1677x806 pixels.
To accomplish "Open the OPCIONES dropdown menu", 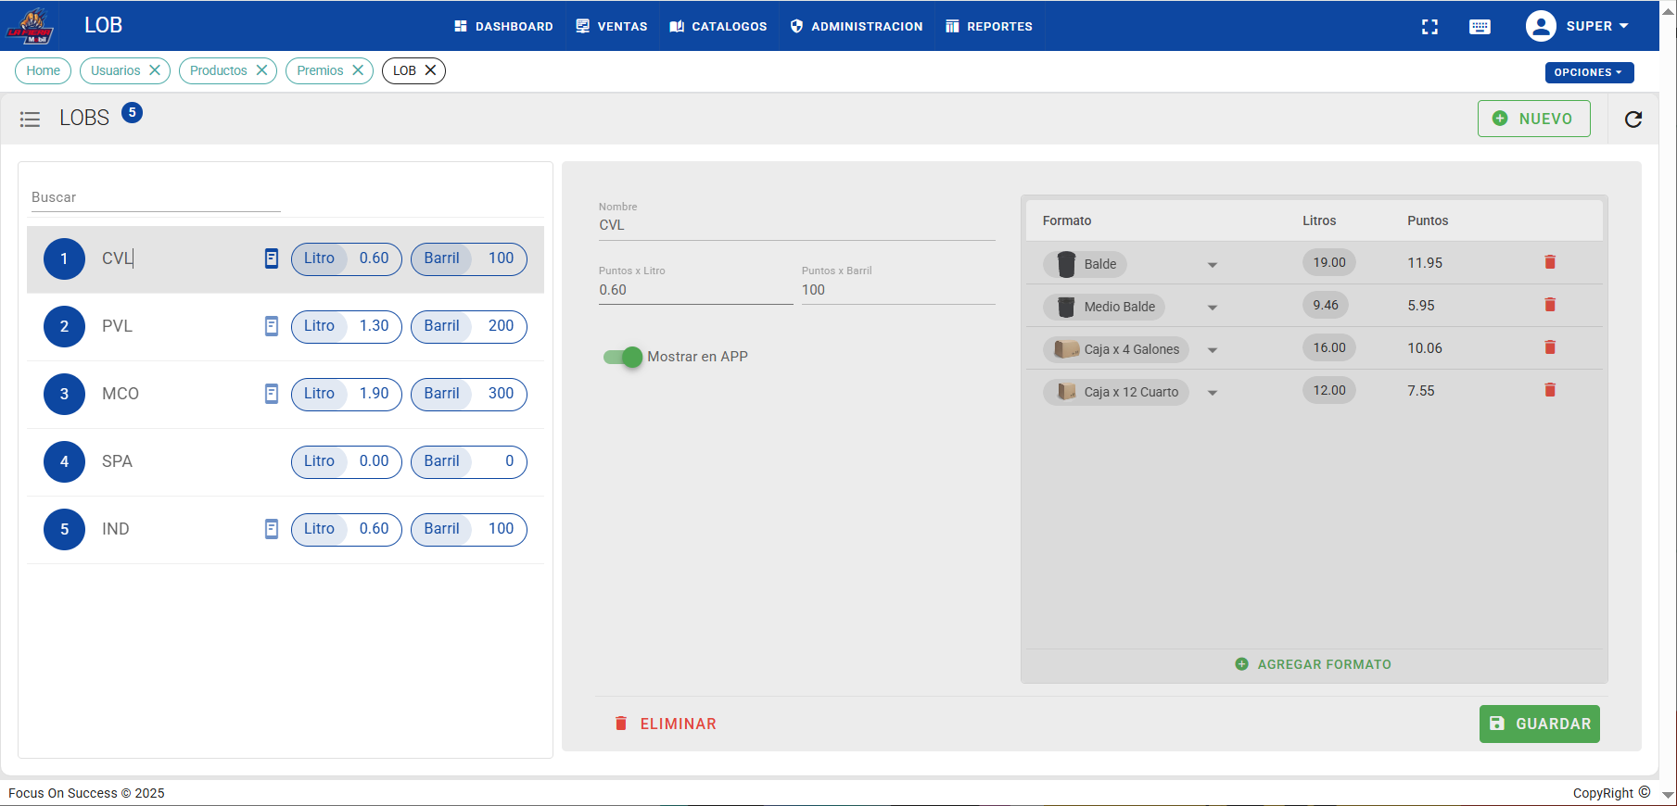I will [x=1588, y=72].
